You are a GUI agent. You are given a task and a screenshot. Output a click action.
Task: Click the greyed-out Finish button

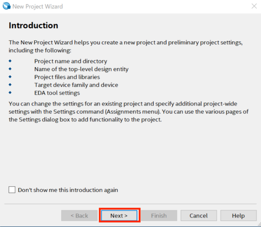tap(159, 216)
